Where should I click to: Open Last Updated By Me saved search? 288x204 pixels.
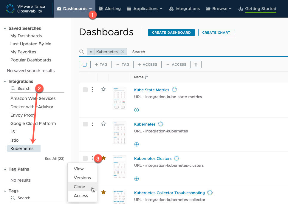31,44
